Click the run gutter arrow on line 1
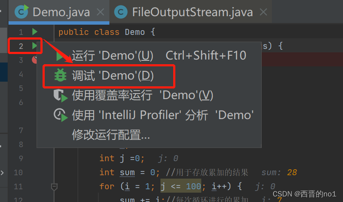 coord(35,32)
